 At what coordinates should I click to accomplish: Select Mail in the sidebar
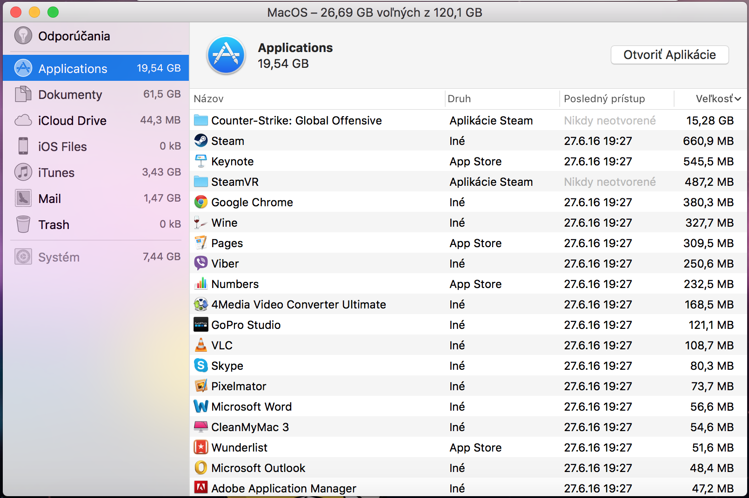(96, 198)
